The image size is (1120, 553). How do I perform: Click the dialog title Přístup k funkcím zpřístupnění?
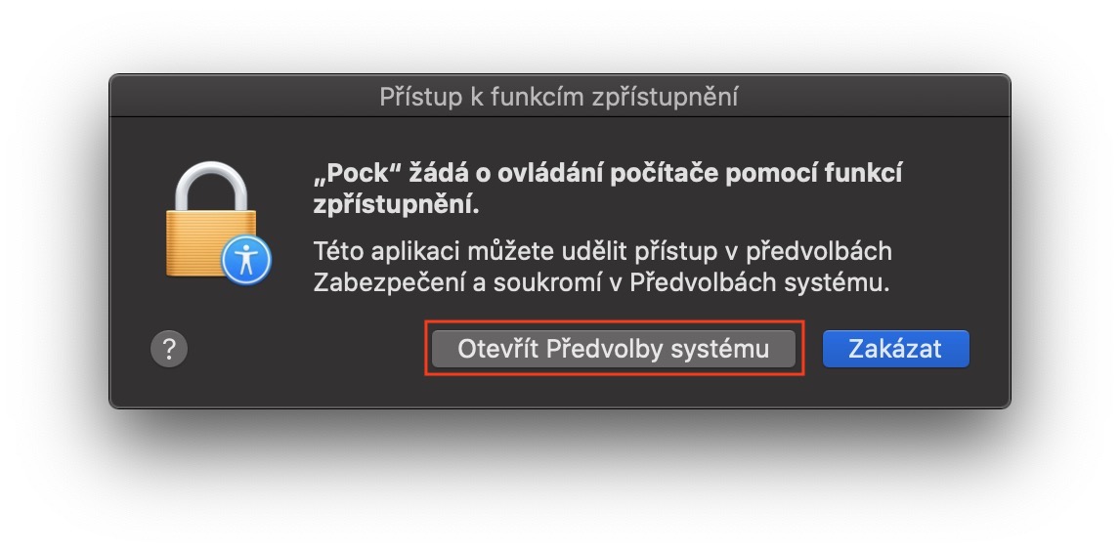(x=558, y=97)
